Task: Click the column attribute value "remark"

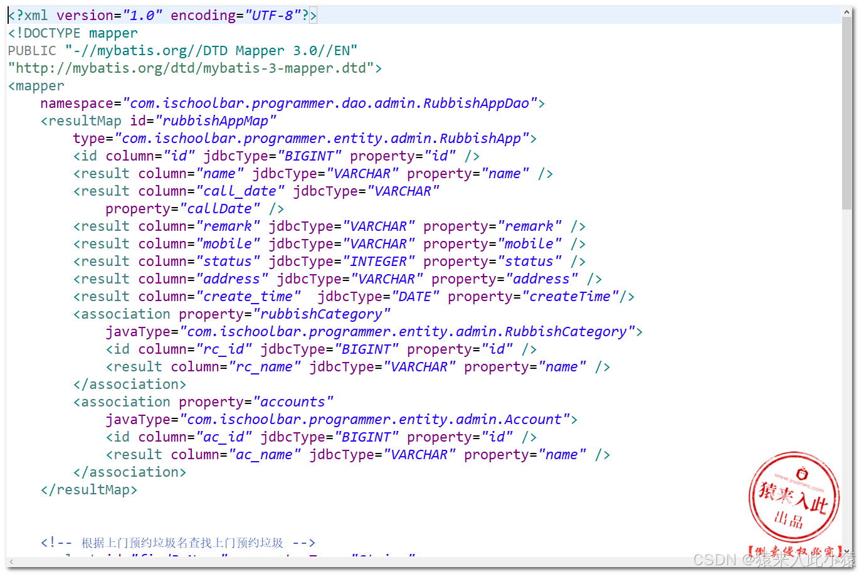Action: coord(228,226)
